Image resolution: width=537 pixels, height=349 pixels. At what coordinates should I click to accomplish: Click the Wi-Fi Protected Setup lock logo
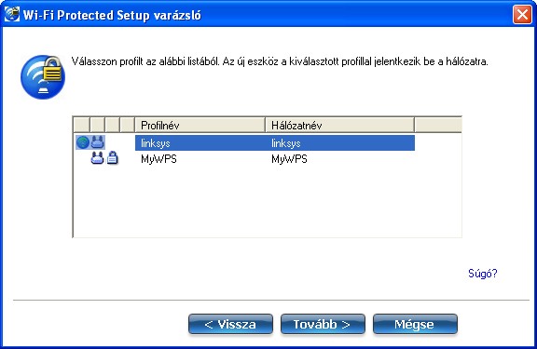pos(43,77)
